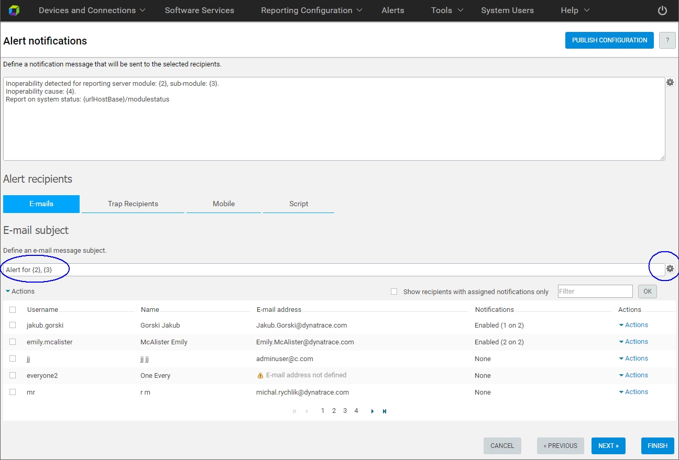679x460 pixels.
Task: Click the Publish Configuration button
Action: tap(609, 40)
